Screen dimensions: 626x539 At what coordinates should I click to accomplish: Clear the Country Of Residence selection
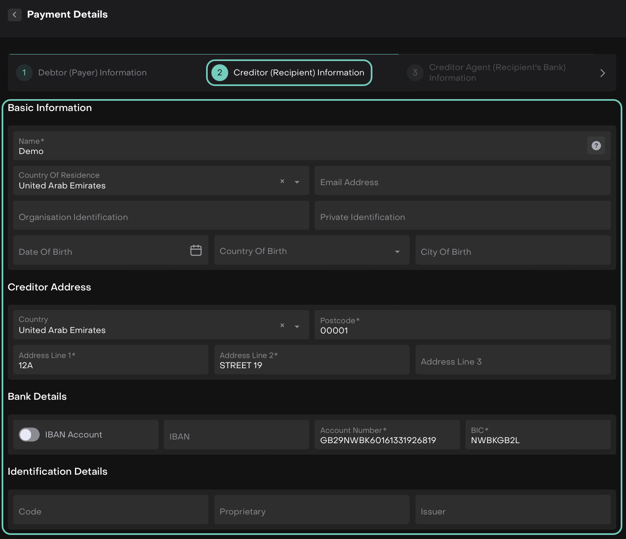pos(282,181)
